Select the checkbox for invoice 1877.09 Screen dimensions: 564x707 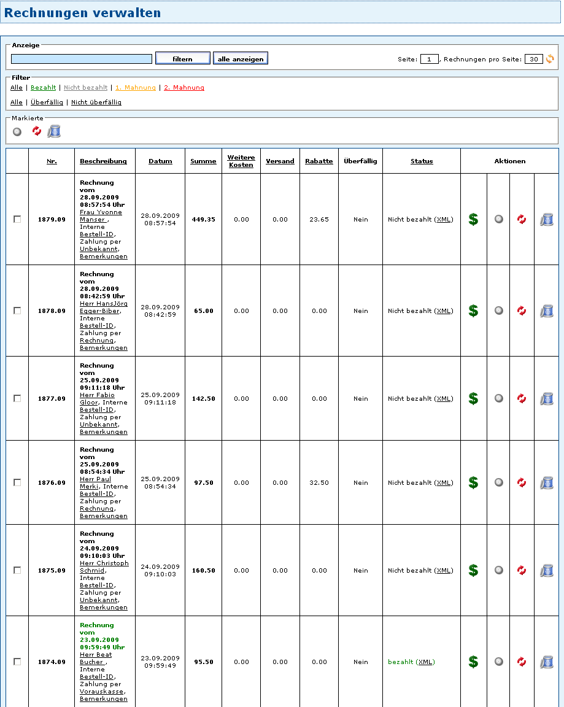tap(17, 398)
